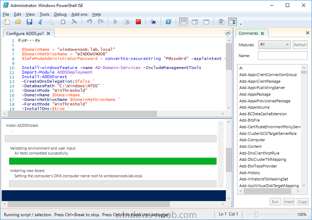Copy selection using the toolbar Copy icon
This screenshot has width=312, height=220.
51,22
